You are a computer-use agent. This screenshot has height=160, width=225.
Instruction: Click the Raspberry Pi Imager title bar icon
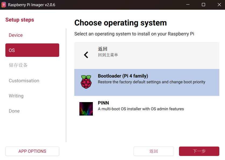coord(4,5)
